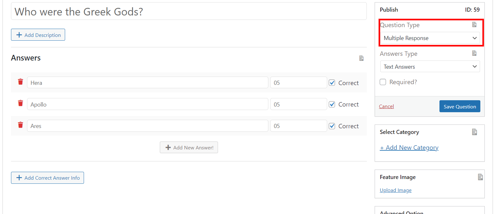Delete the Hera answer with trash icon

click(20, 82)
